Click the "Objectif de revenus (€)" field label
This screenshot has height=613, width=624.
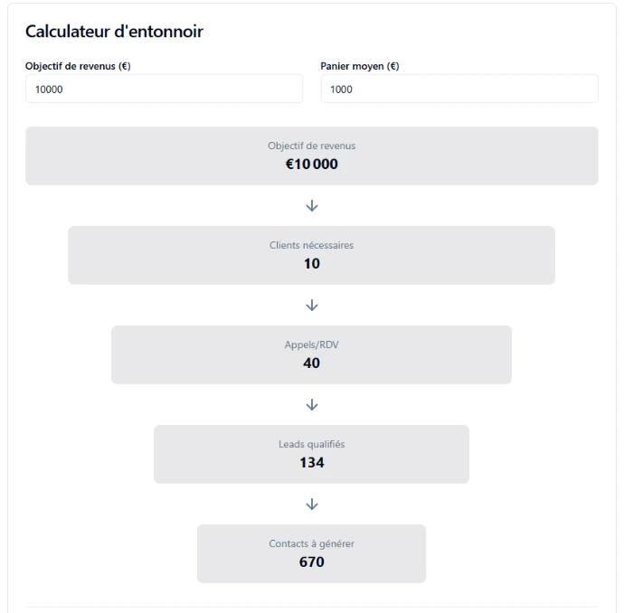point(78,66)
